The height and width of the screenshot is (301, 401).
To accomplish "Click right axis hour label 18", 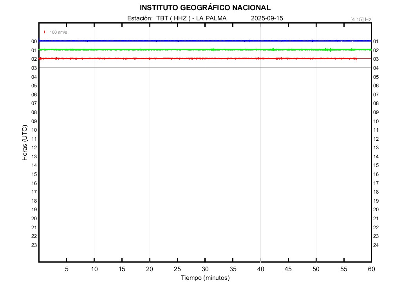I will point(376,192).
